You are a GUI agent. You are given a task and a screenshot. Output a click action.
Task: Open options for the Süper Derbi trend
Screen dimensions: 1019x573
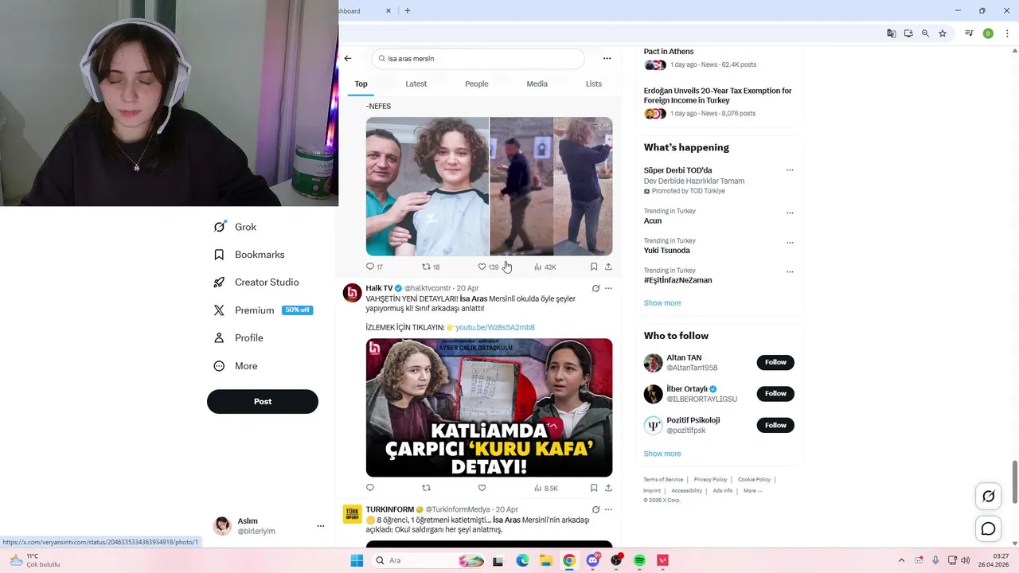pyautogui.click(x=790, y=170)
